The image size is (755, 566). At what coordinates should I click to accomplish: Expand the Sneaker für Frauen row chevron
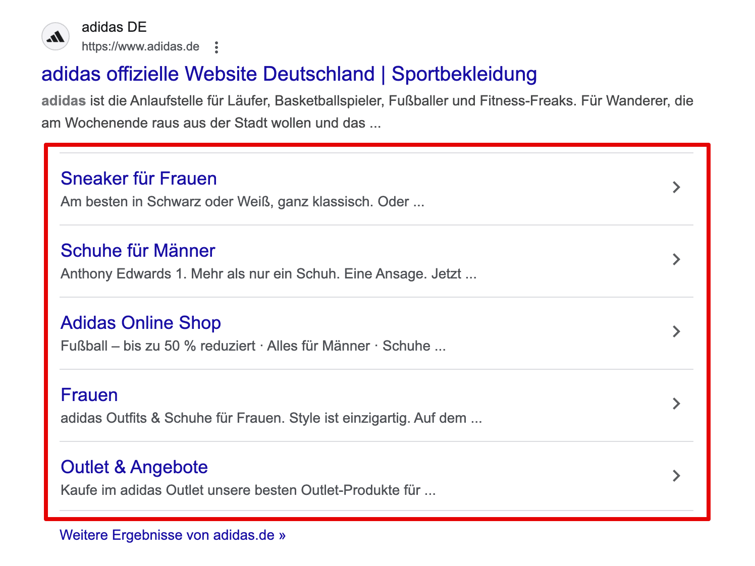tap(676, 187)
